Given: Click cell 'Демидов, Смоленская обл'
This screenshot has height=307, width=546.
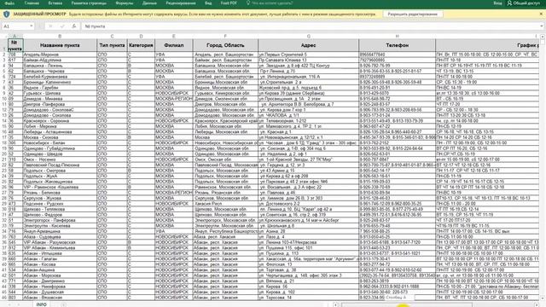Looking at the screenshot, I should pos(225,99).
